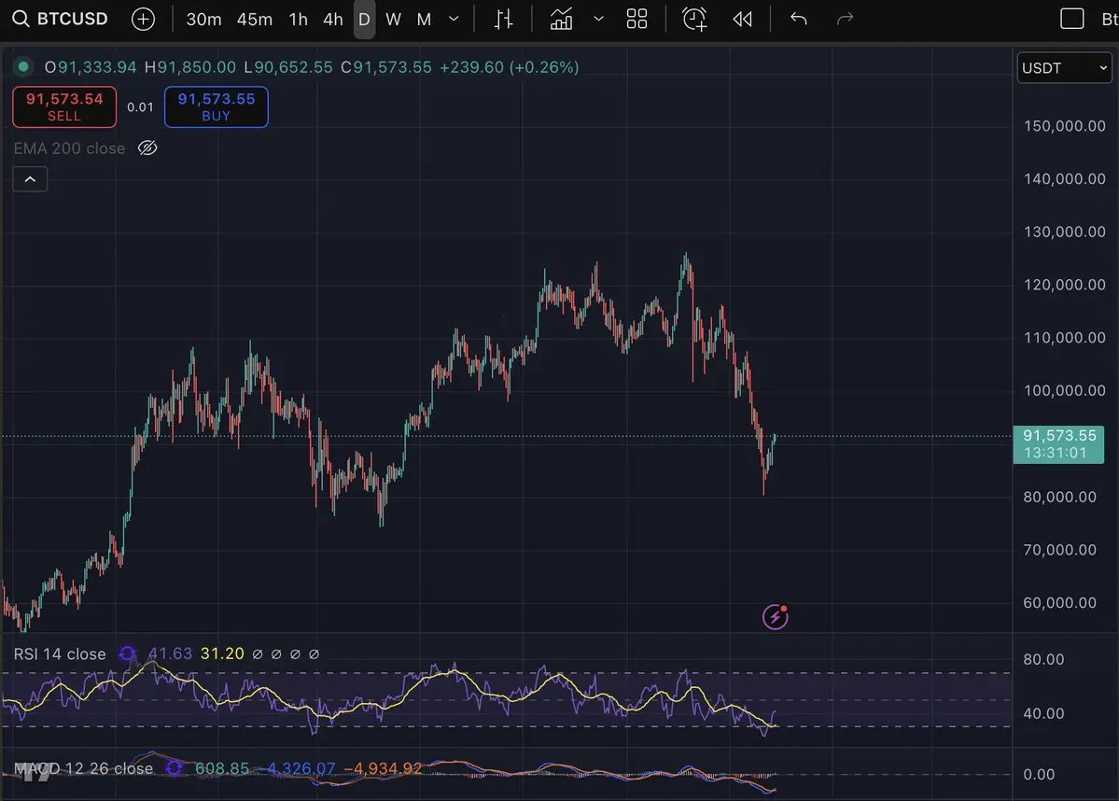Click the MACD histogram value 608.85
1119x801 pixels.
[222, 768]
